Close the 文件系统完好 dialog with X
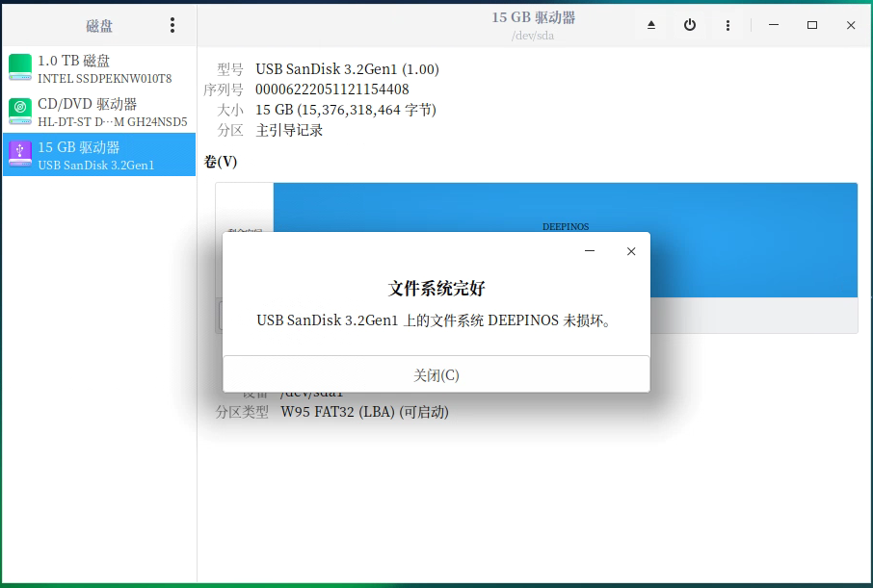 click(631, 251)
